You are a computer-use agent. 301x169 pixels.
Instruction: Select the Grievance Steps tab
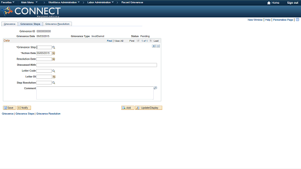tap(30, 24)
